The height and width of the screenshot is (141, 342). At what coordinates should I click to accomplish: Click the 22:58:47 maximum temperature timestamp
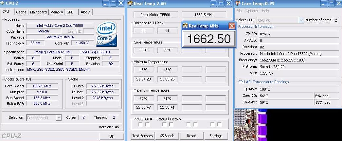click(x=143, y=107)
